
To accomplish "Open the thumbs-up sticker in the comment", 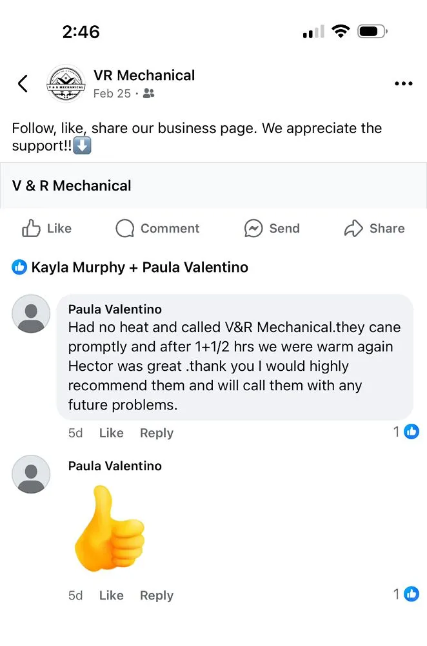I will (110, 528).
